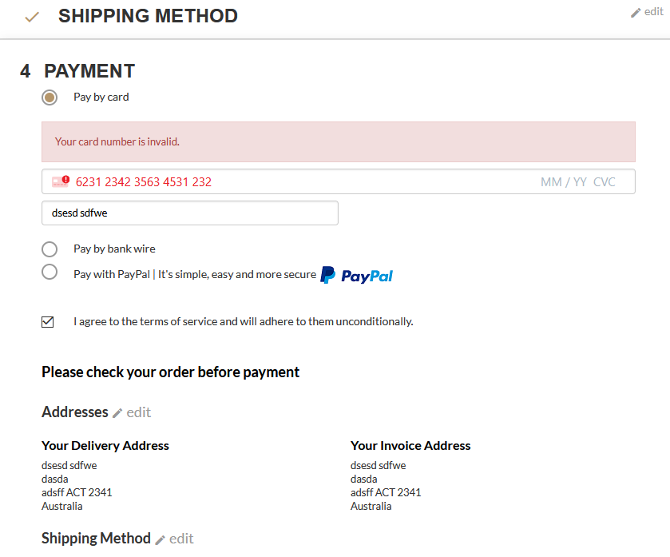Click the Shipping Method section header

pos(148,16)
